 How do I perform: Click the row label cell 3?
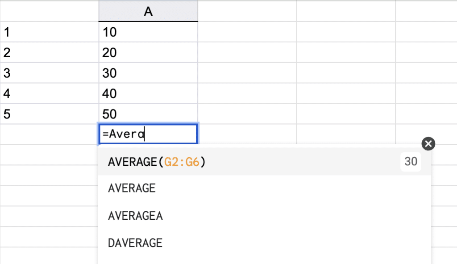pyautogui.click(x=49, y=73)
